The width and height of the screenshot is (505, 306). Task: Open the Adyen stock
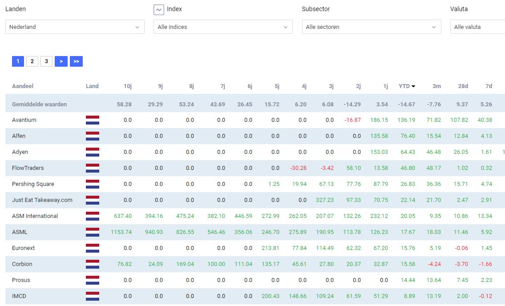click(x=20, y=152)
